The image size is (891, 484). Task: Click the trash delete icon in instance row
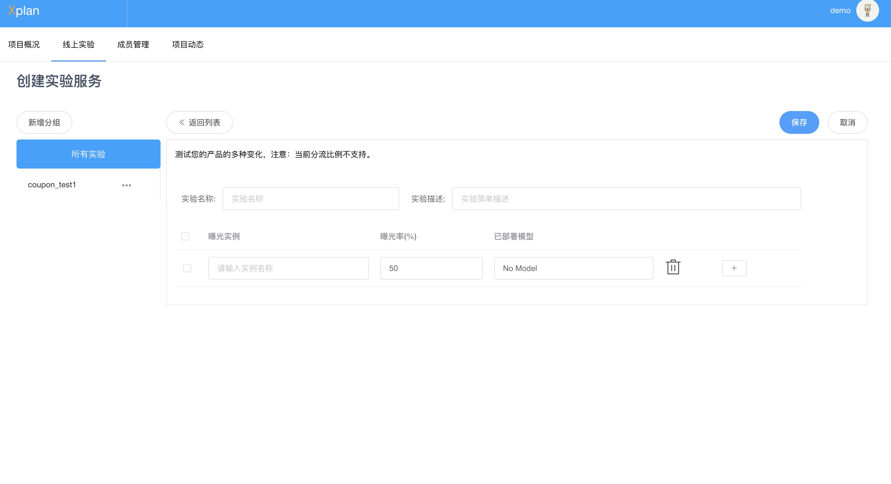point(673,267)
